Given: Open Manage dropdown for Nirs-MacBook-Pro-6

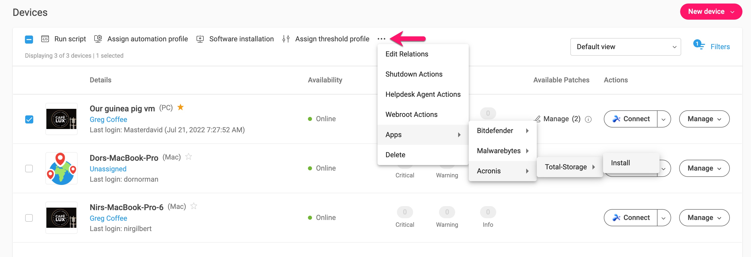Looking at the screenshot, I should click(704, 218).
